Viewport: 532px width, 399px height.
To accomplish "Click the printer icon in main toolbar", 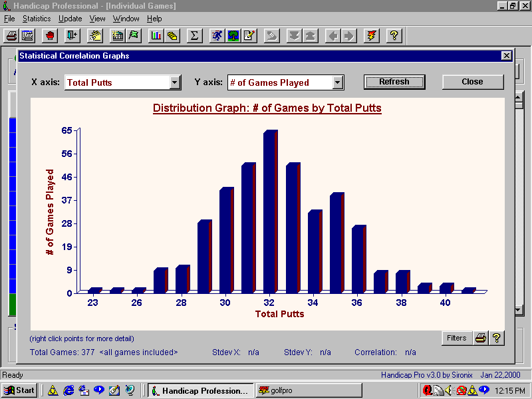I will (11, 35).
